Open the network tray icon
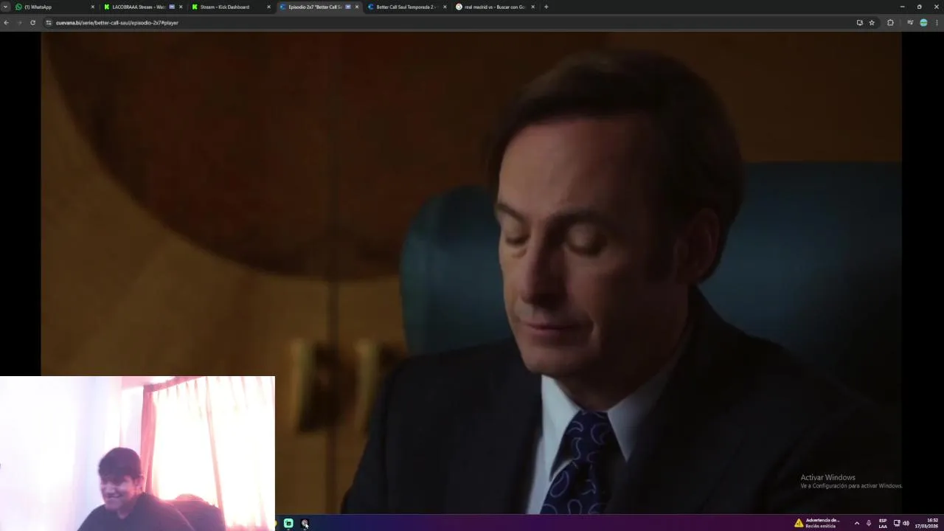944x531 pixels. click(897, 523)
